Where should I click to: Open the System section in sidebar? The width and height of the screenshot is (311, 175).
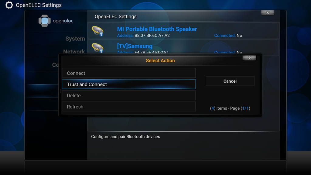coord(75,39)
